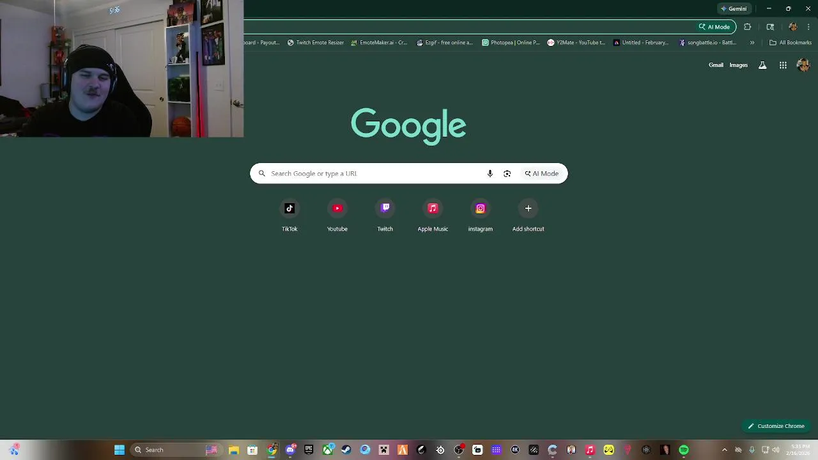This screenshot has width=818, height=460.
Task: Open the Untitled - February bookmark
Action: [641, 43]
